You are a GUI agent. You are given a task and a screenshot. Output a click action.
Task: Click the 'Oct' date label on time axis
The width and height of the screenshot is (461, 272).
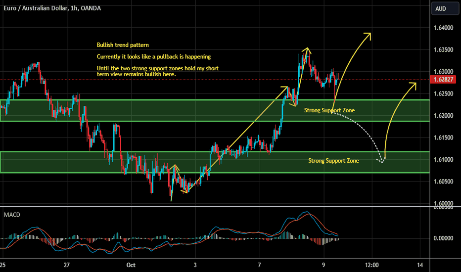coord(131,265)
